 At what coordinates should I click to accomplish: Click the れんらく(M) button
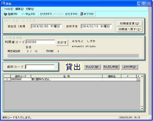(92, 67)
